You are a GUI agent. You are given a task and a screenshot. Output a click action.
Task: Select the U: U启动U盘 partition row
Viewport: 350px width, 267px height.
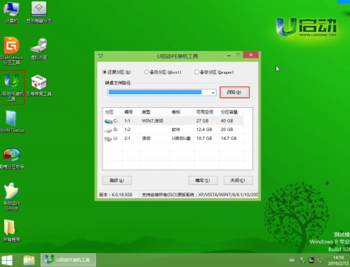(x=174, y=138)
